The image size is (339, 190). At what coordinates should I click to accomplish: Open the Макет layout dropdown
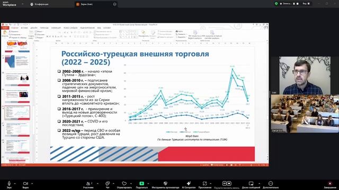pyautogui.click(x=39, y=32)
